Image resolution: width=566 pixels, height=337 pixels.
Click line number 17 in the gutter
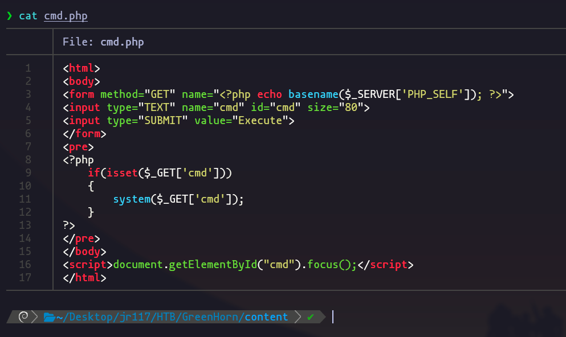(25, 278)
